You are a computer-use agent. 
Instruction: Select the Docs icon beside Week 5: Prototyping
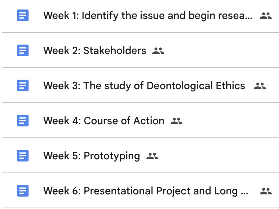pos(23,156)
